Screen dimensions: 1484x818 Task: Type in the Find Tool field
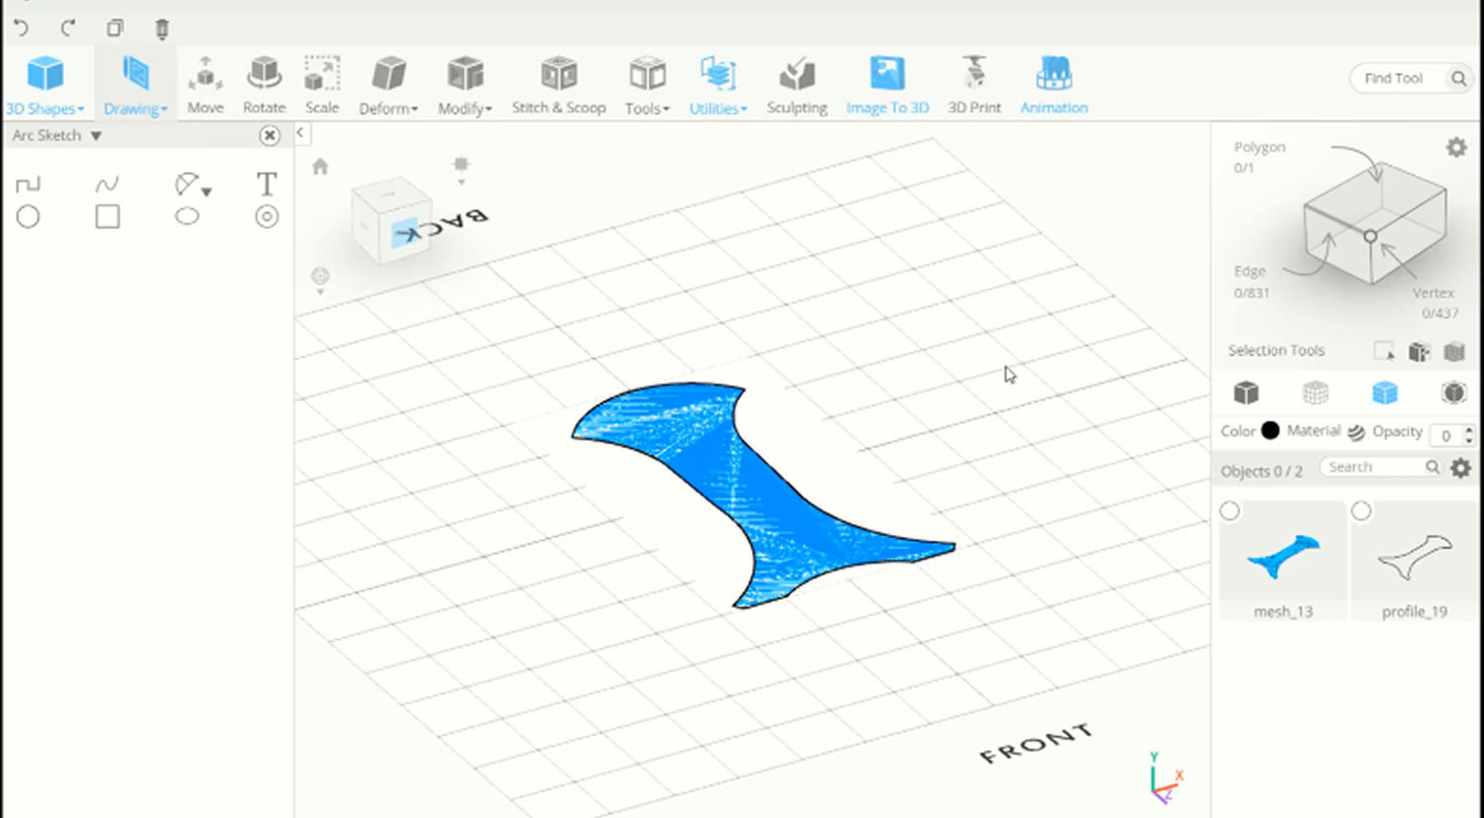pyautogui.click(x=1393, y=79)
